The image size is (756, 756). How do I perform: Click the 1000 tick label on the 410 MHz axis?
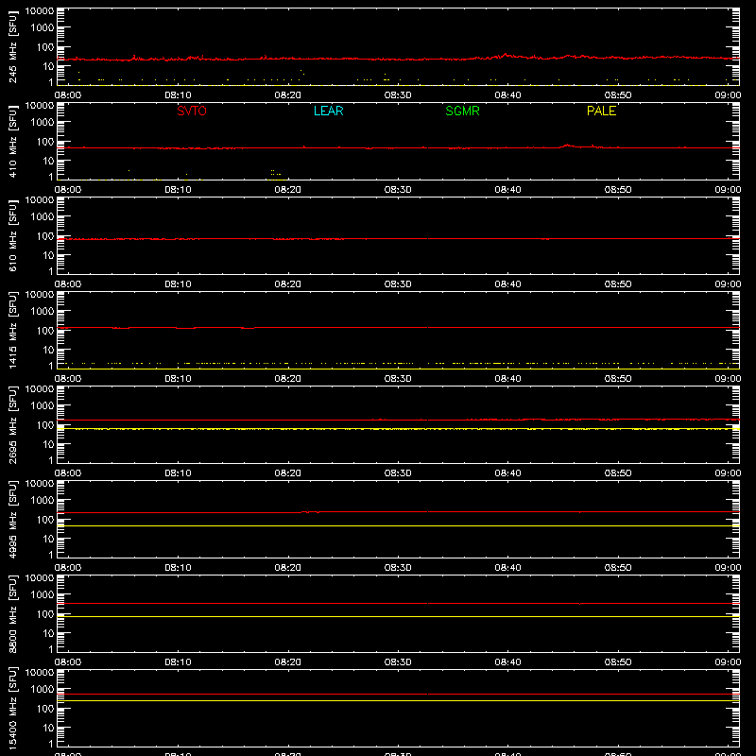point(43,122)
